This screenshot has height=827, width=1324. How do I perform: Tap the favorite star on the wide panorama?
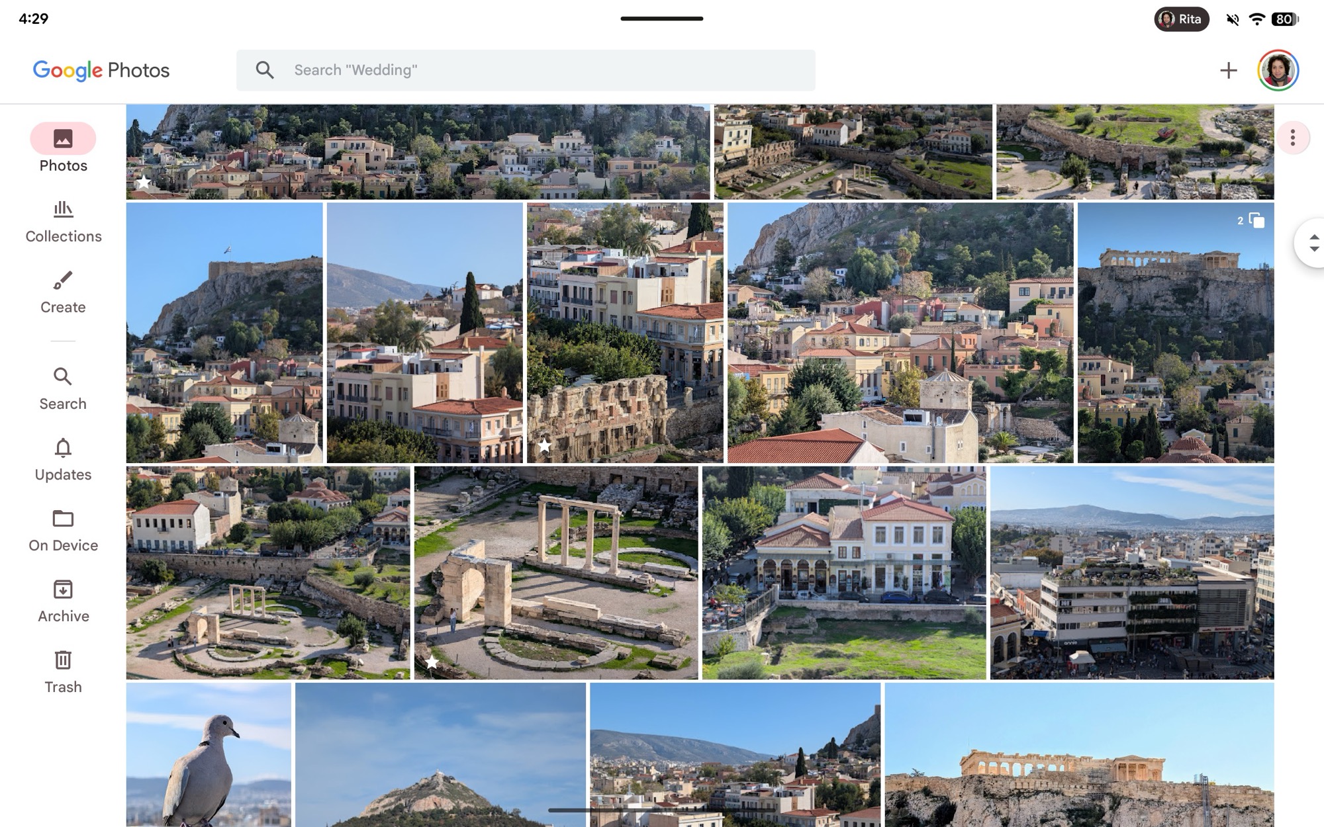point(143,182)
